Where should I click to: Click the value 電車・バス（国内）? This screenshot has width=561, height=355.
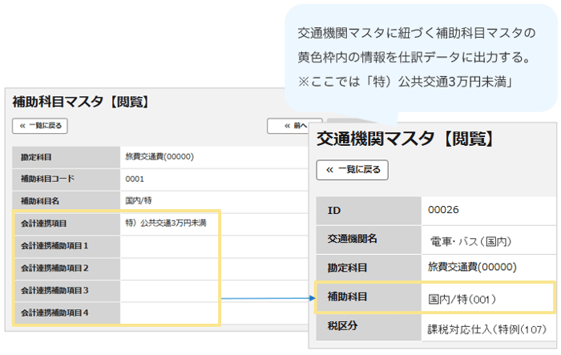(471, 242)
